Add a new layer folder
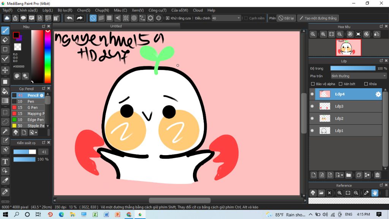The image size is (389, 219). point(348,175)
